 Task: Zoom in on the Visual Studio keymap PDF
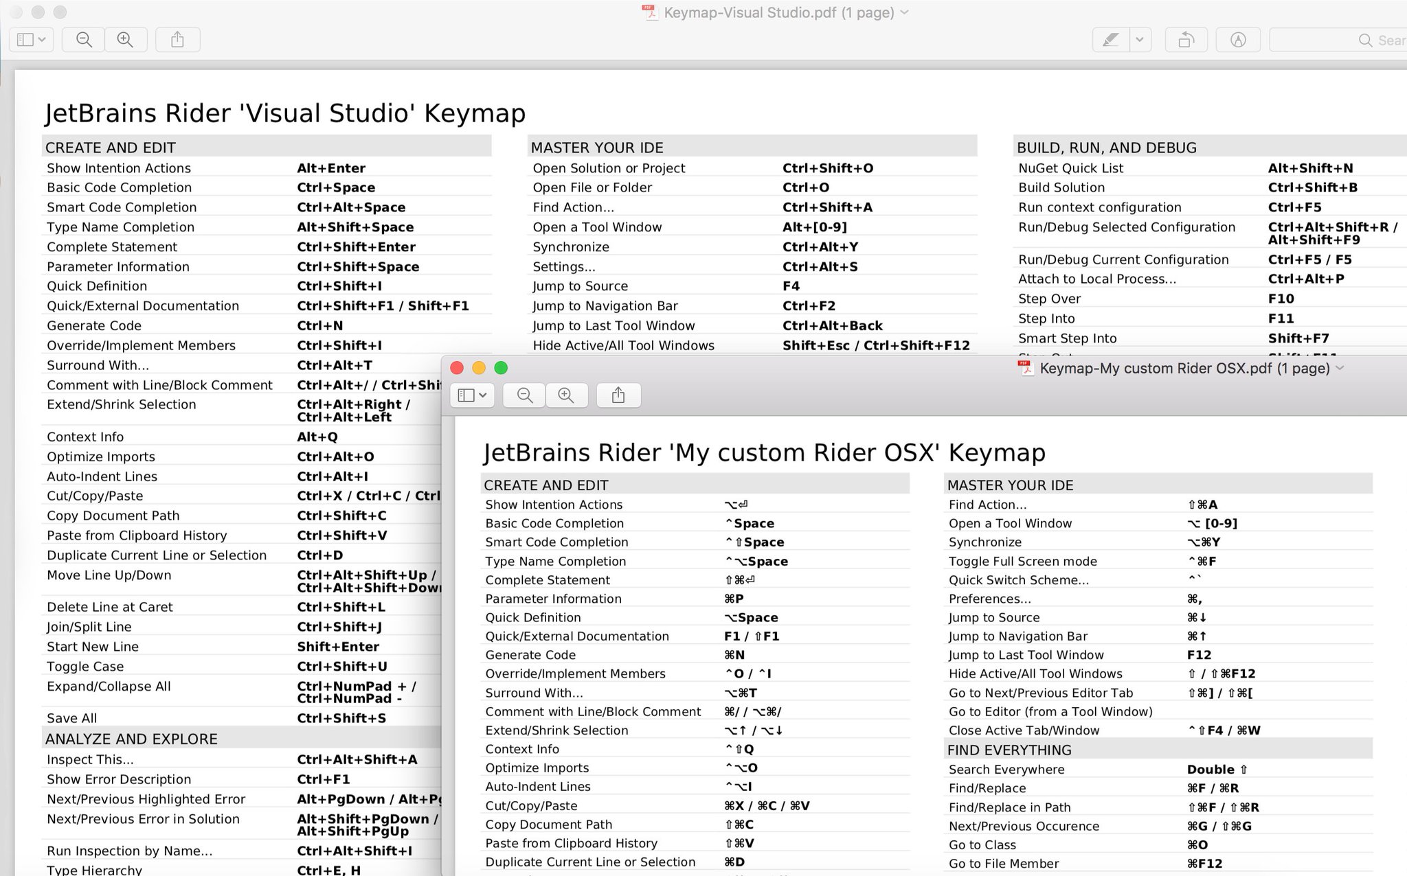126,39
